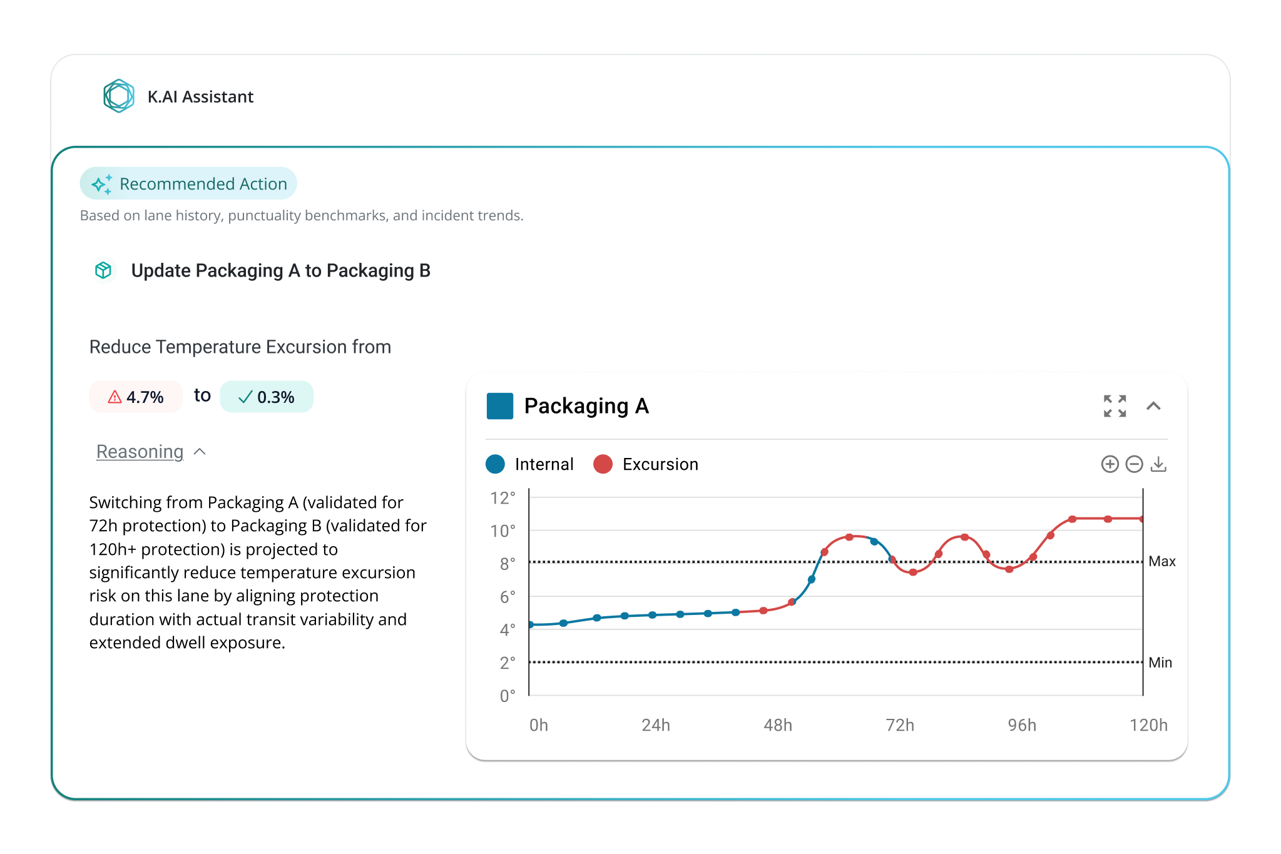Image resolution: width=1281 pixels, height=854 pixels.
Task: Toggle the Excursion series legend
Action: pos(646,464)
